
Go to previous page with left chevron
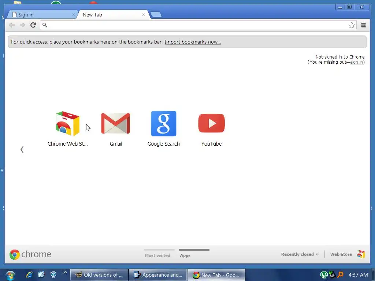[x=22, y=150]
